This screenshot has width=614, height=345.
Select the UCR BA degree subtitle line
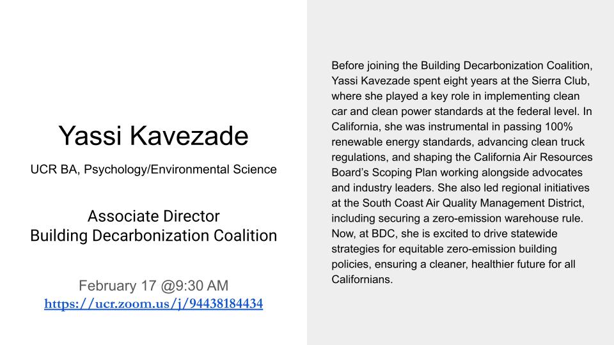153,170
